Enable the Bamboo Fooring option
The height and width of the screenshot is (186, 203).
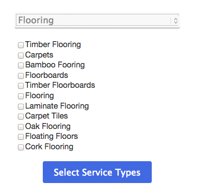(21, 65)
